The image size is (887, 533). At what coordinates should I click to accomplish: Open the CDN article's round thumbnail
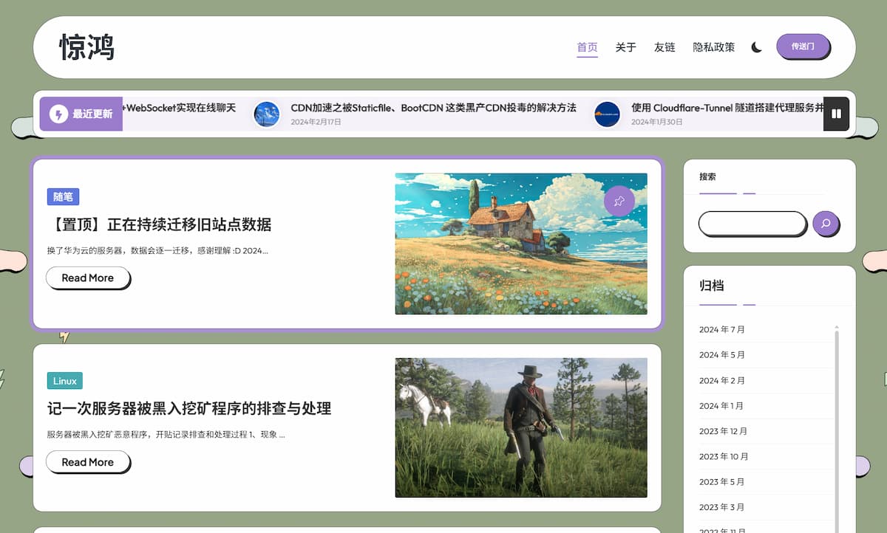(267, 114)
